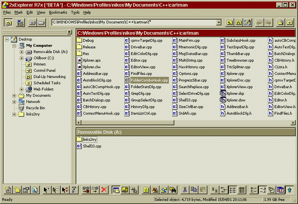
Task: Click the horizontal scrollbar right arrow
Action: click(x=293, y=122)
